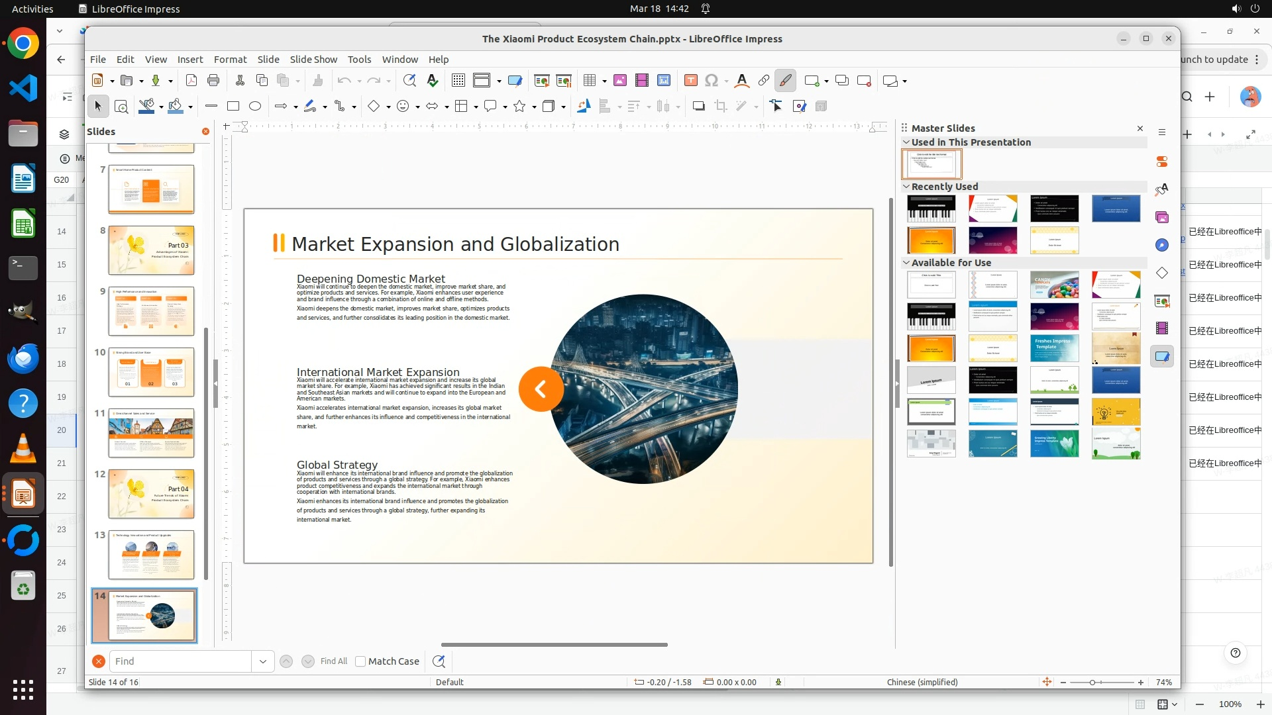The height and width of the screenshot is (715, 1272).
Task: Collapse the Recently Used section
Action: point(906,187)
